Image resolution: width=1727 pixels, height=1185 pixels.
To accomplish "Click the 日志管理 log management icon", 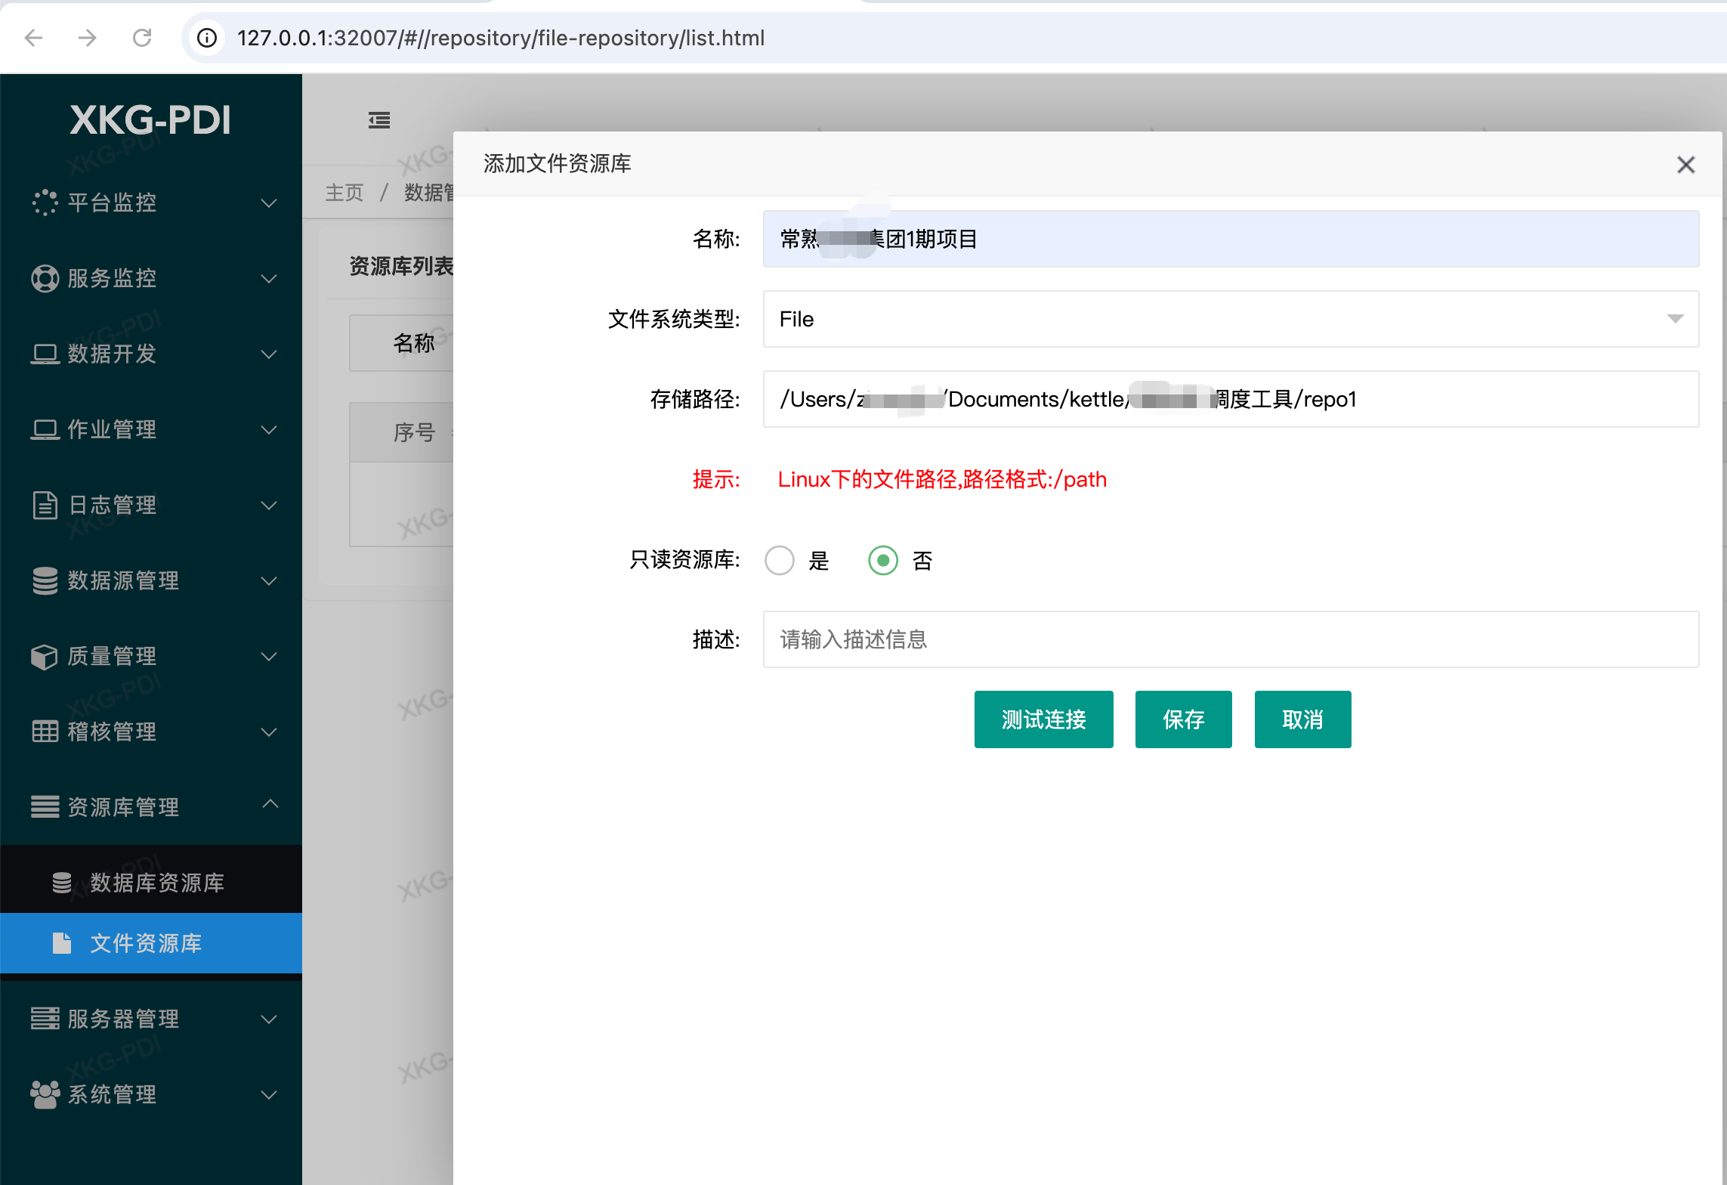I will coord(45,505).
